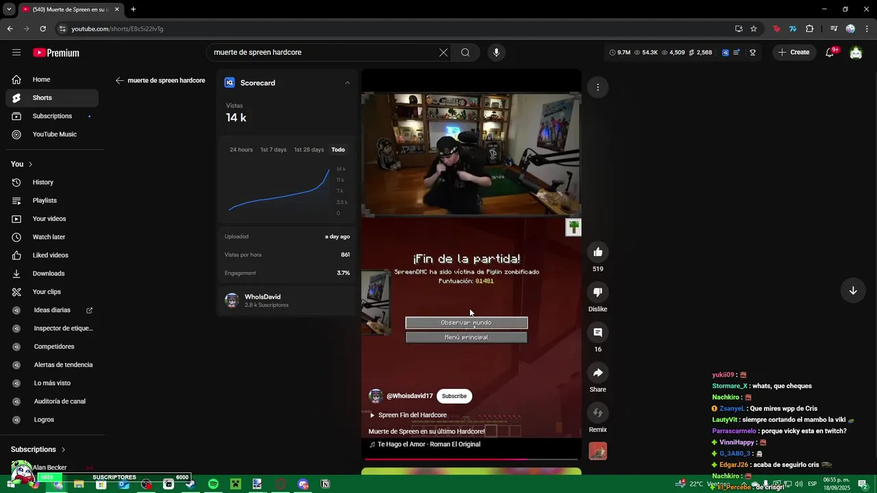Click the vidIQ trophy icon in header
877x493 pixels.
(752, 52)
